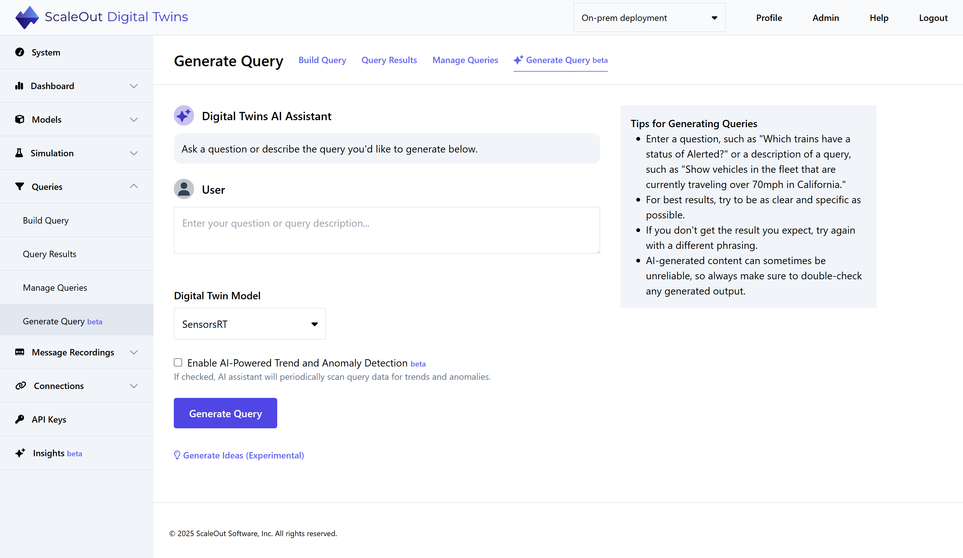The height and width of the screenshot is (558, 963).
Task: Click the 'Digital Twins AI Assistant' heading
Action: click(266, 116)
